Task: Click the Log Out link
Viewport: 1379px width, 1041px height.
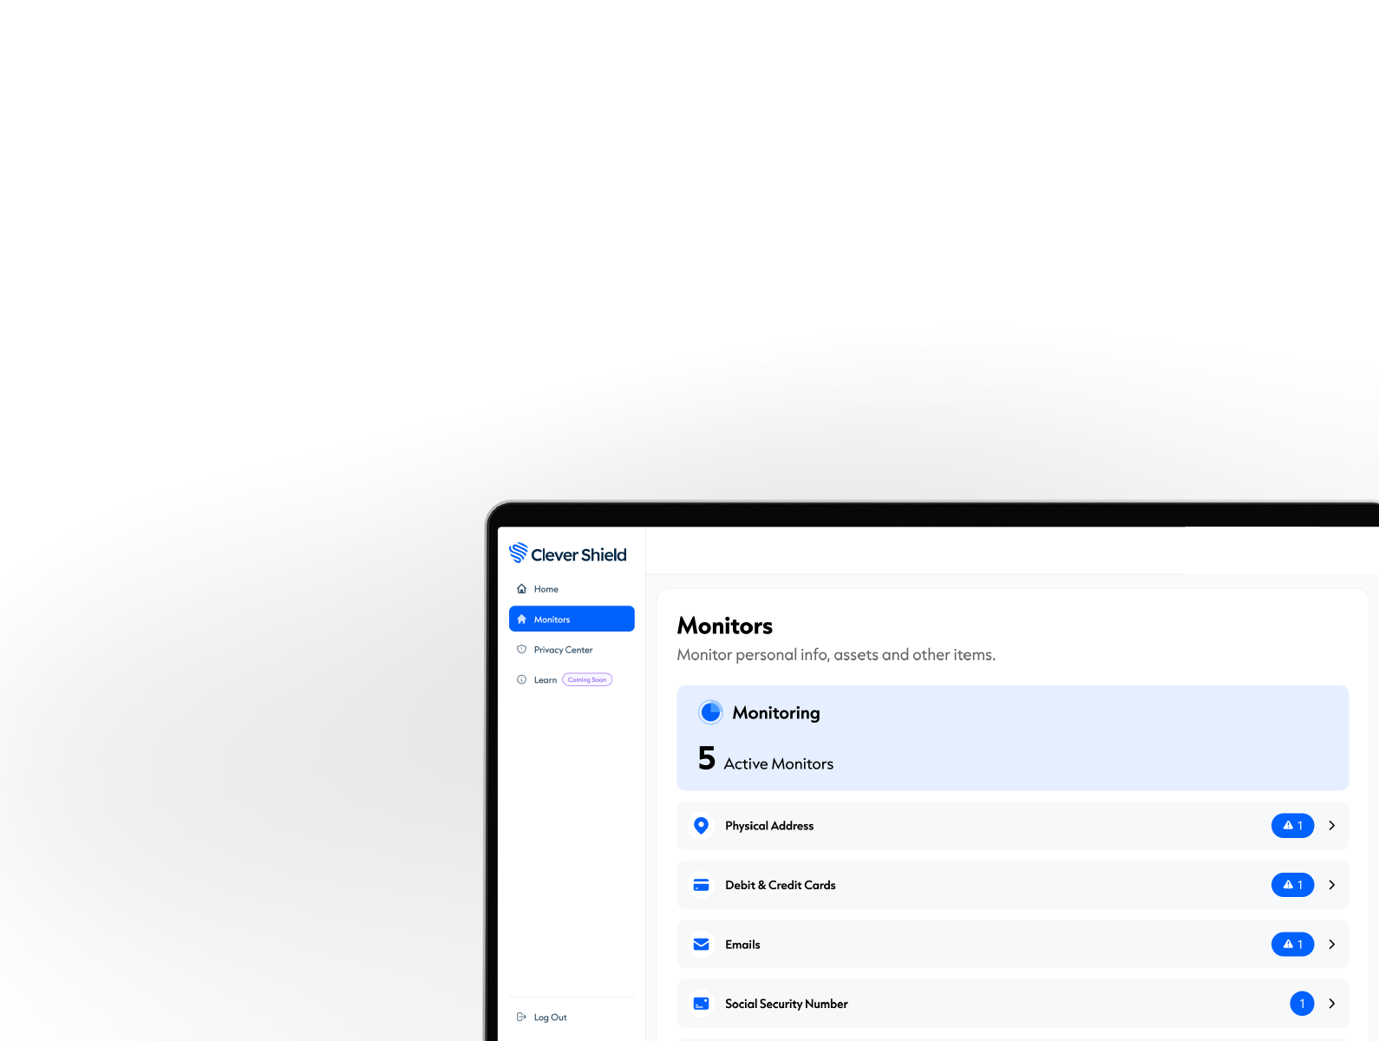Action: 550,1017
